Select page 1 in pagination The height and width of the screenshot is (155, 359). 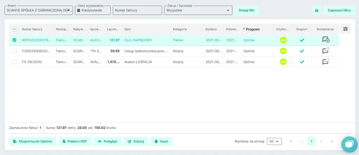pos(311,141)
